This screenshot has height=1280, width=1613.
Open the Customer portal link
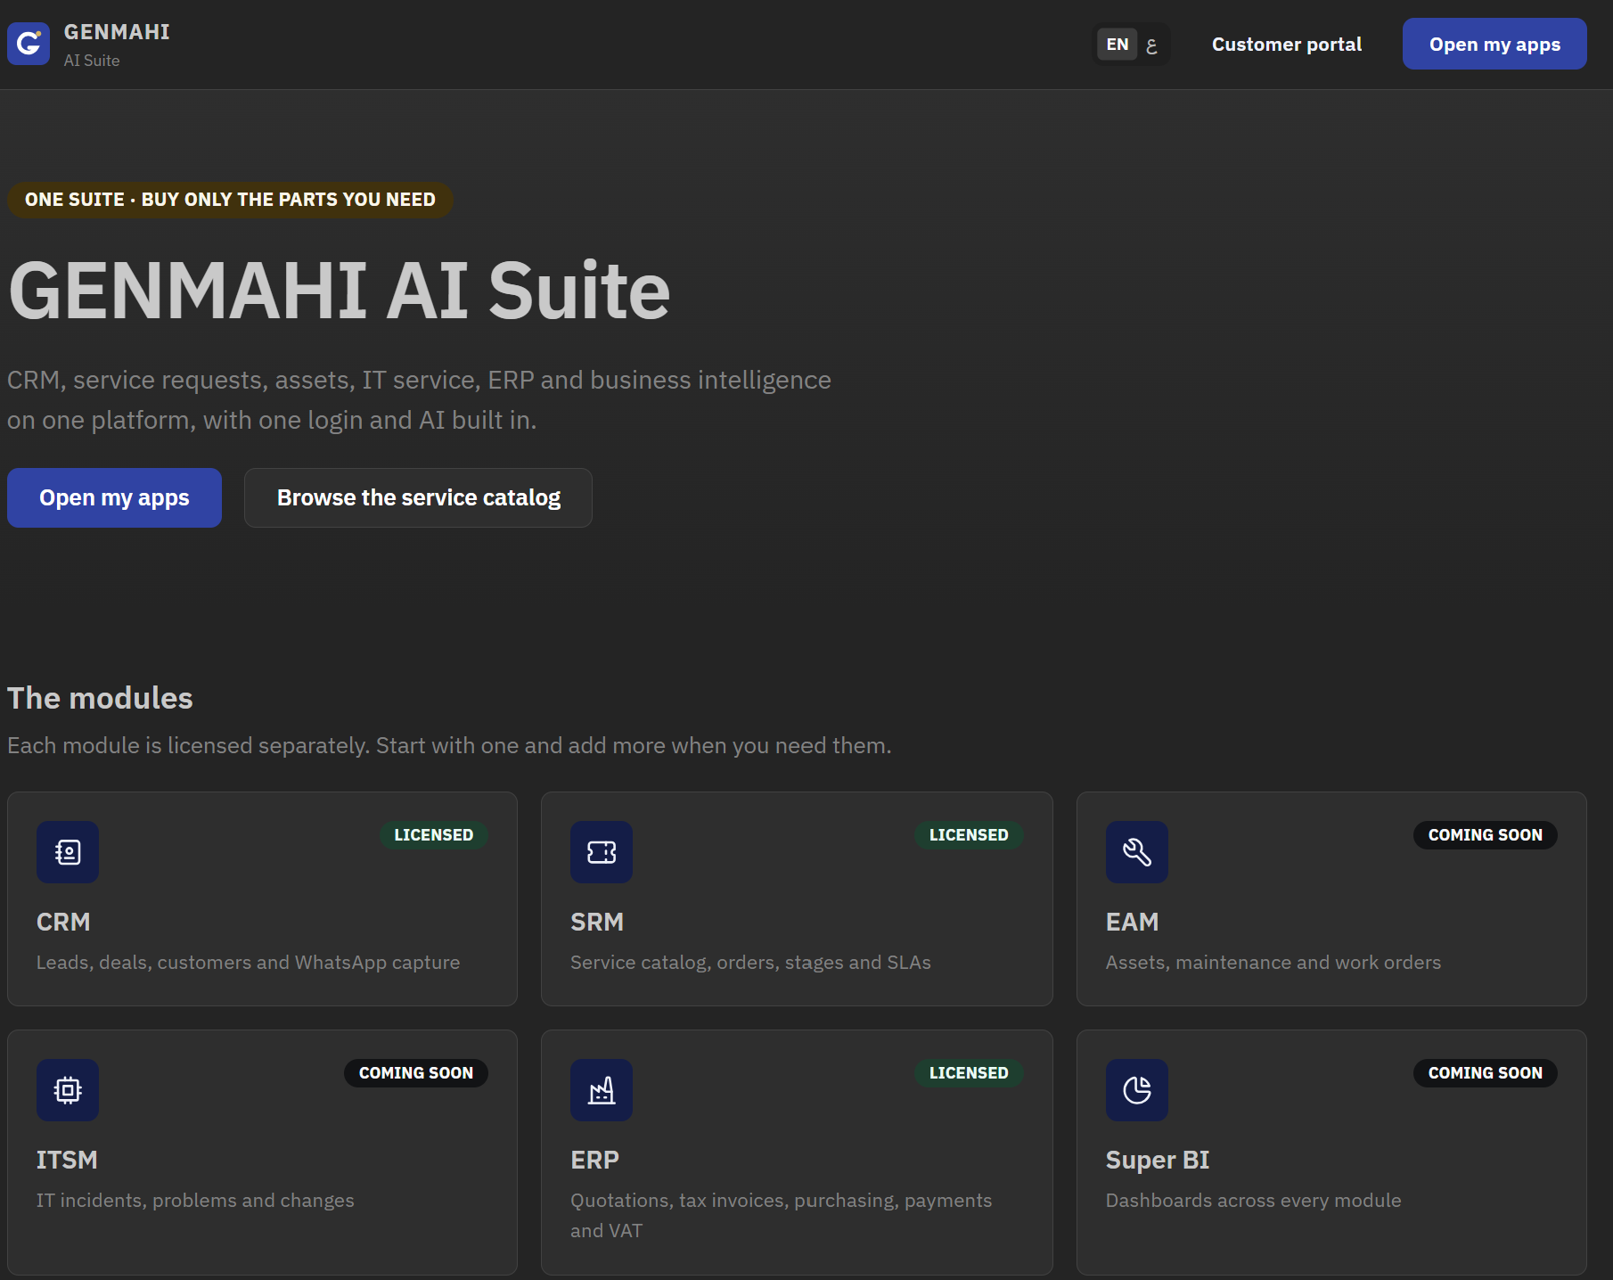coord(1287,45)
